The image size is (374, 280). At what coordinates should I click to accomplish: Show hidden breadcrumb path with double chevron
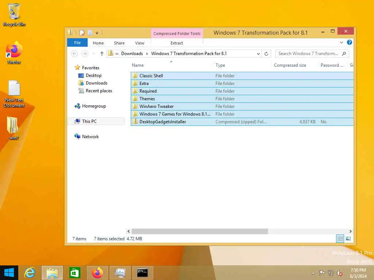(117, 54)
